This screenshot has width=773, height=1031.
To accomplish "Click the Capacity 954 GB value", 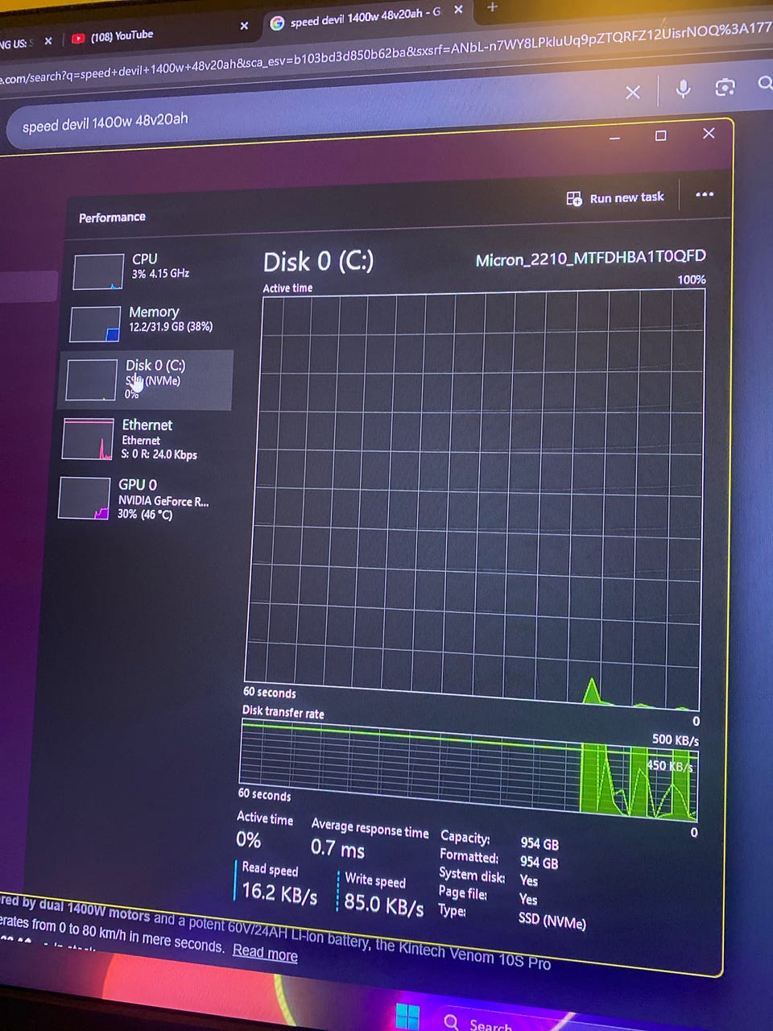I will point(539,844).
